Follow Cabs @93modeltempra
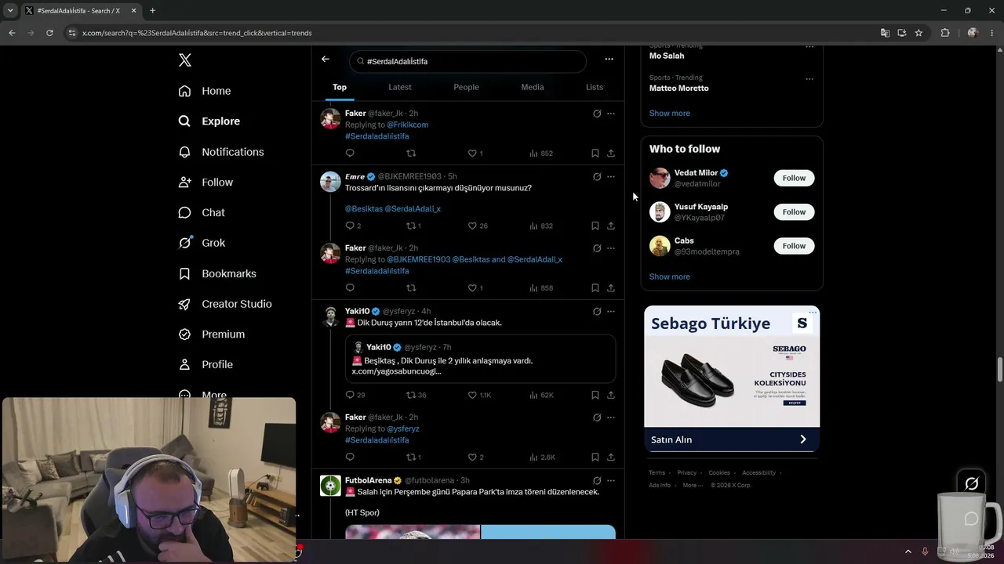 pyautogui.click(x=794, y=246)
